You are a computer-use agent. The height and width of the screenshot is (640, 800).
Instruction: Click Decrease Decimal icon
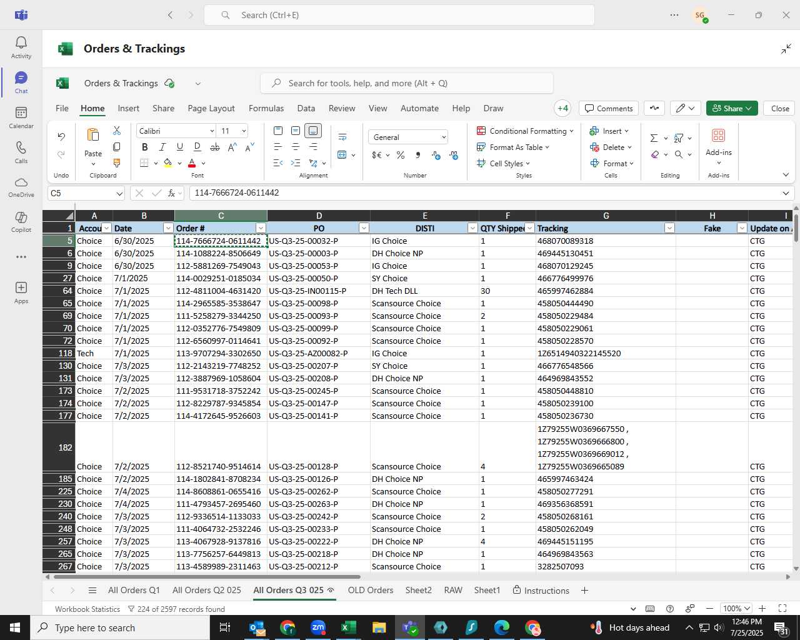[454, 155]
